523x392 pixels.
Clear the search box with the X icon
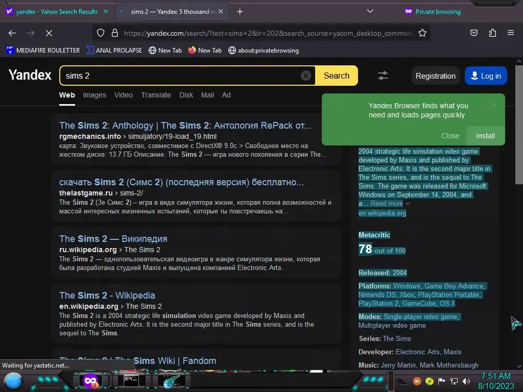(305, 76)
